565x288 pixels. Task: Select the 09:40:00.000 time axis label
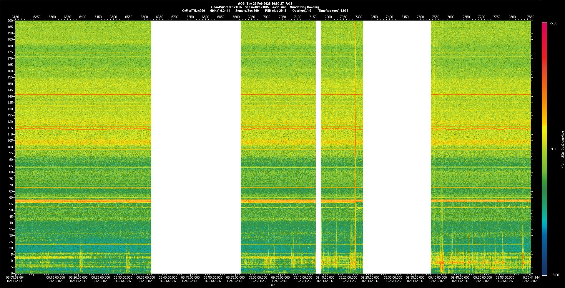click(437, 277)
